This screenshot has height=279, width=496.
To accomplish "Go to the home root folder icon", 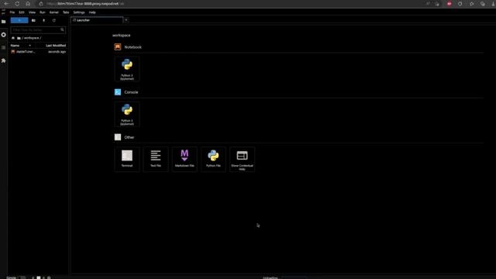I will (x=13, y=38).
